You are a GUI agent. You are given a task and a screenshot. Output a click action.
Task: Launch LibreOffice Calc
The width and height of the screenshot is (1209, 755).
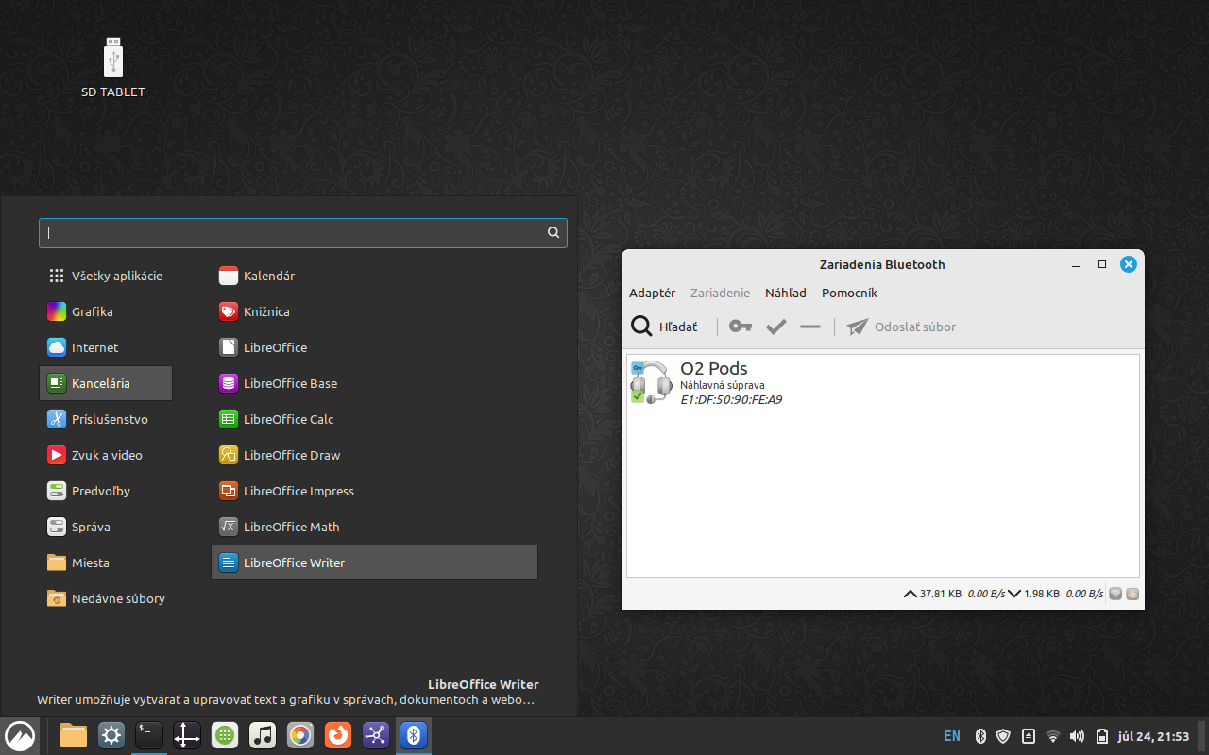pos(374,419)
